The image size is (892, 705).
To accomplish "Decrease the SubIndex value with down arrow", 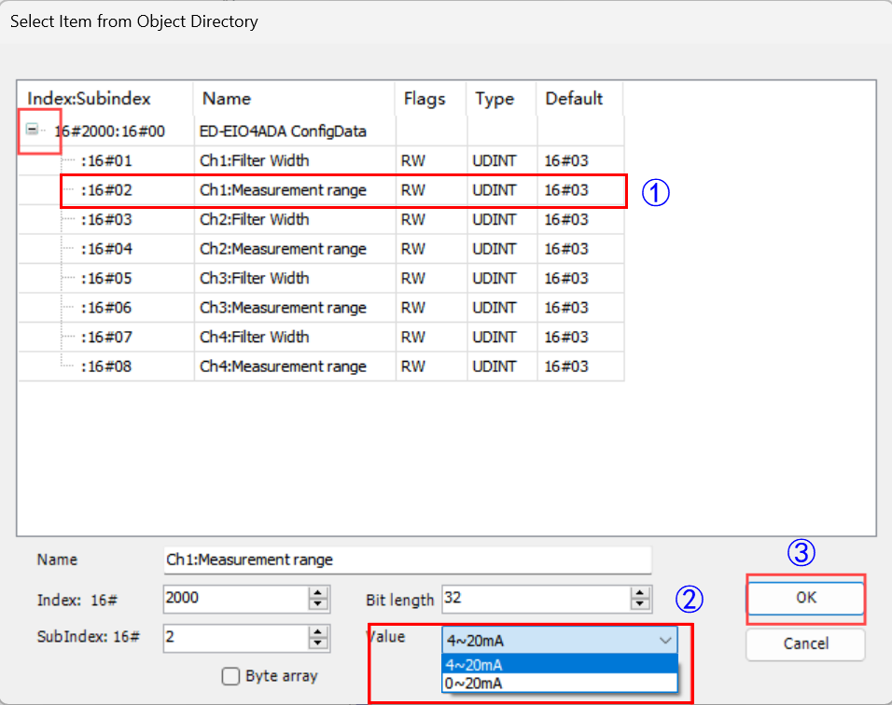I will pyautogui.click(x=319, y=643).
